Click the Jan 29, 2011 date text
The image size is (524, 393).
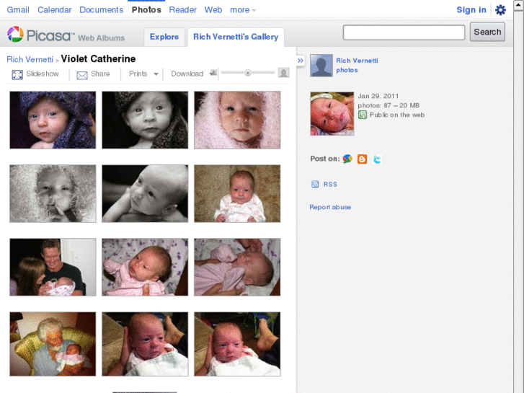point(378,97)
